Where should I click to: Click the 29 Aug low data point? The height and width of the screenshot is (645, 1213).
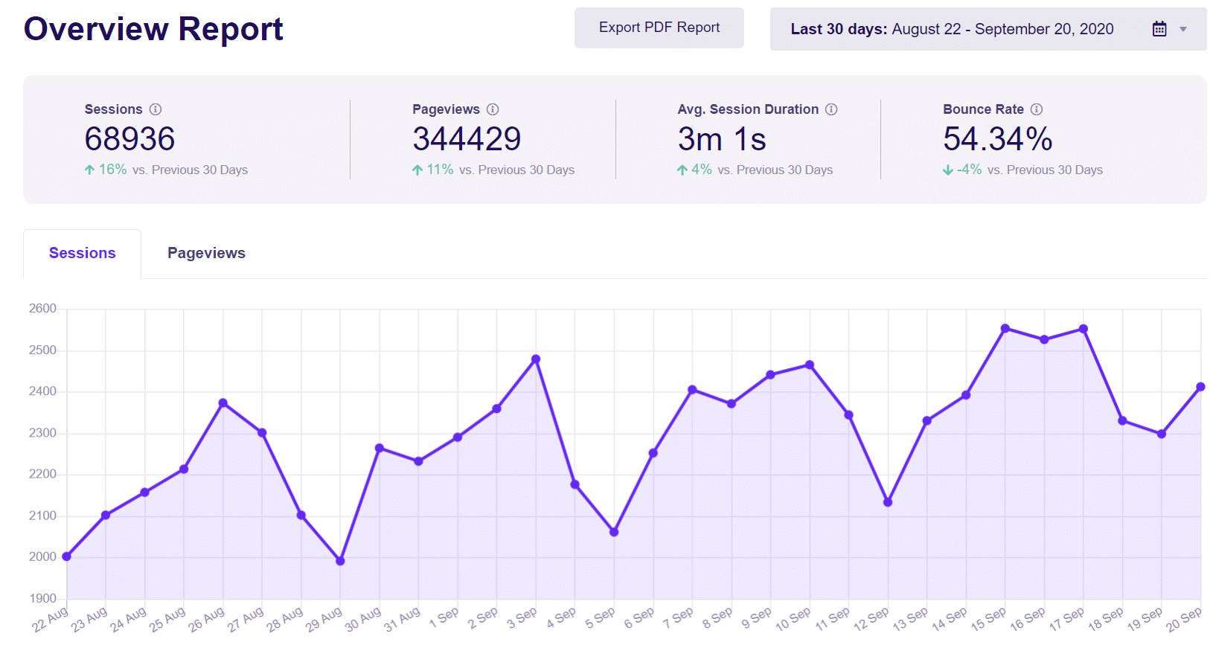click(340, 561)
